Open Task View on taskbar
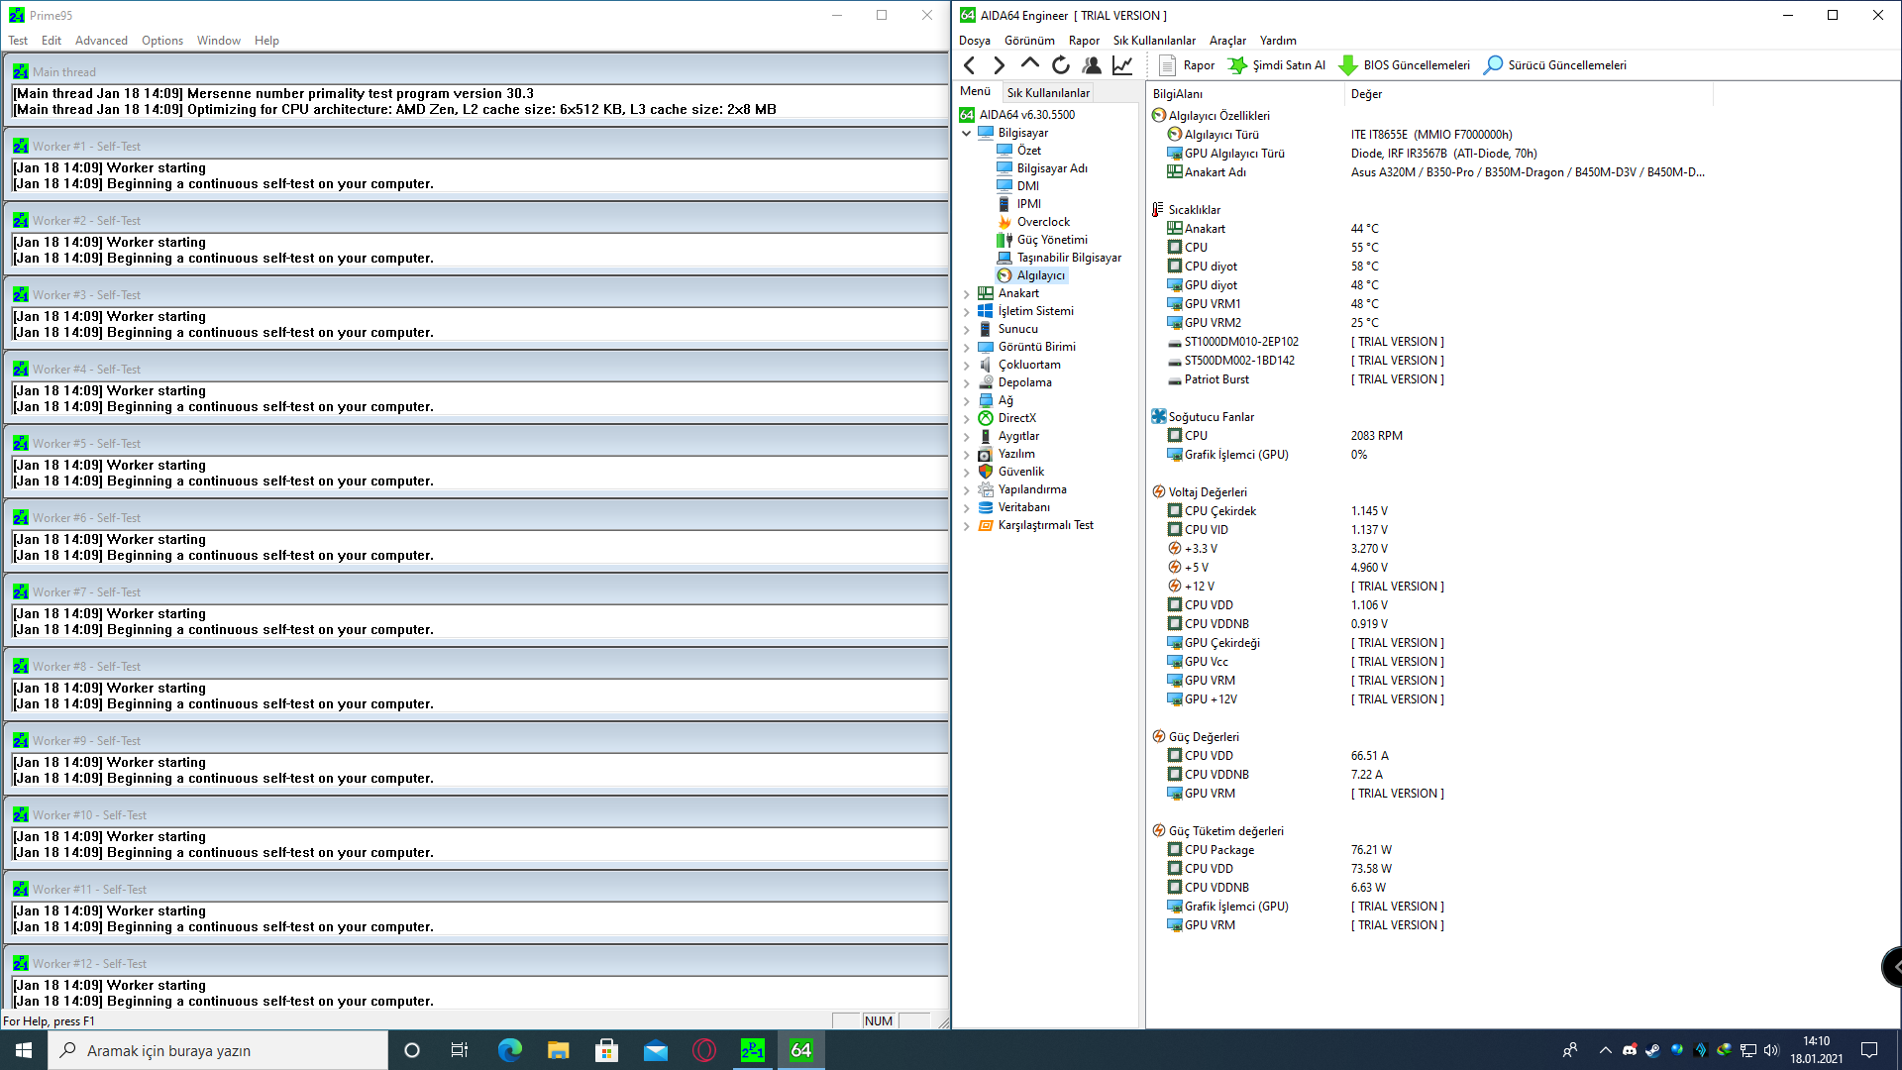 tap(460, 1050)
